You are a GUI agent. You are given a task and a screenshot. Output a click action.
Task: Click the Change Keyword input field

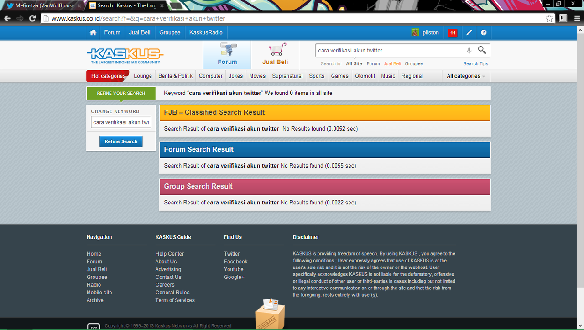pos(121,122)
